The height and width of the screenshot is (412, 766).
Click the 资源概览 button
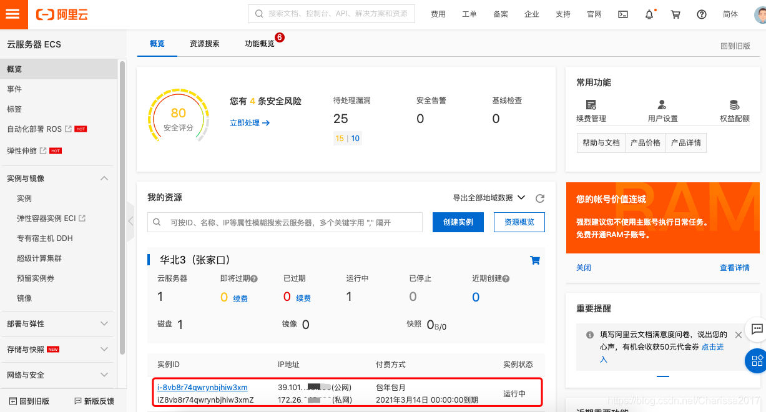[x=519, y=222]
